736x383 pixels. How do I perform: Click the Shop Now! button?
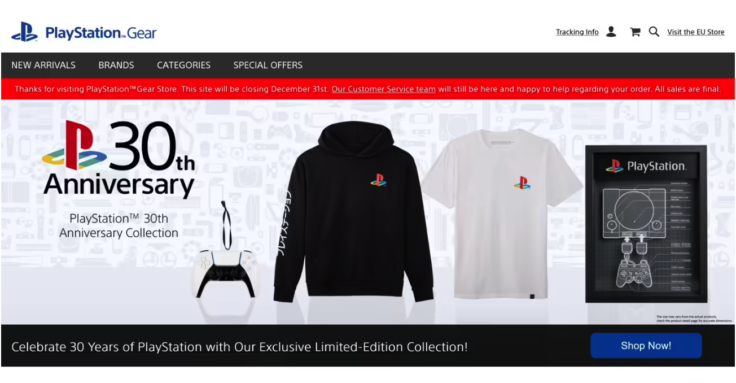[x=646, y=346]
